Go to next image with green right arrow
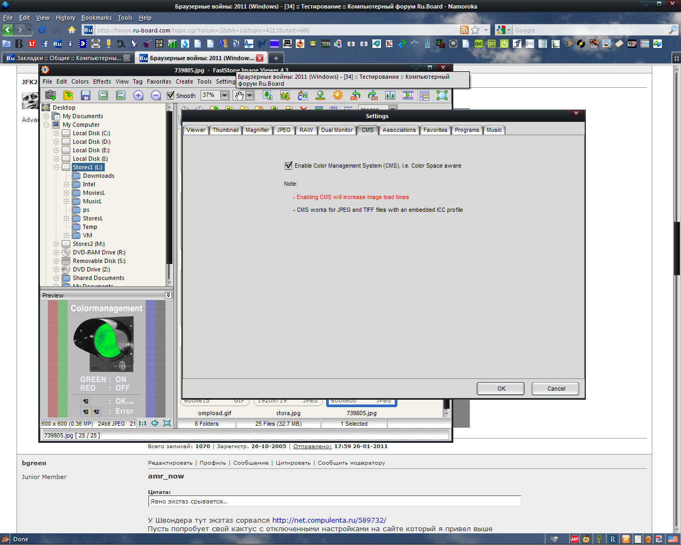This screenshot has height=545, width=681. pos(121,95)
